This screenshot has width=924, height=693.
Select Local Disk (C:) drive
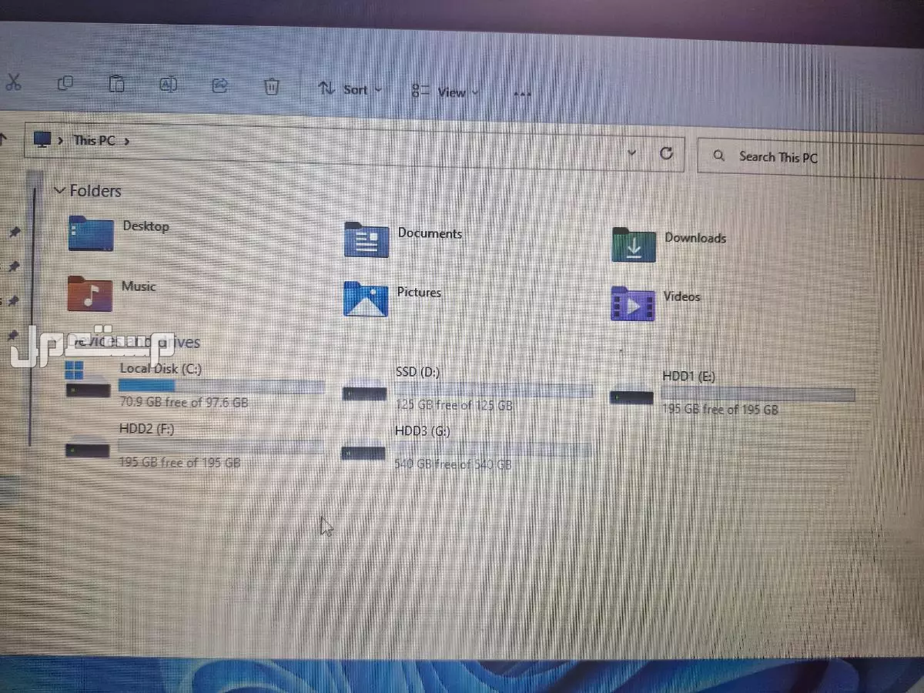pos(160,369)
